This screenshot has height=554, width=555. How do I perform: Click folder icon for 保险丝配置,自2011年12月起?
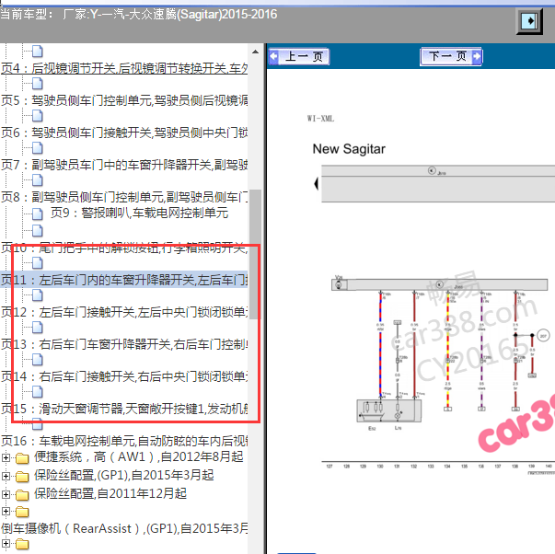click(x=22, y=494)
